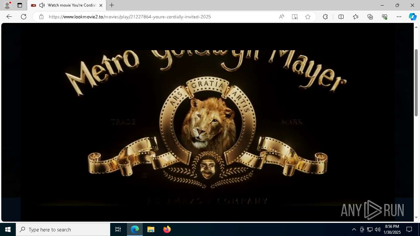
Task: Click scrollbar up arrow
Action: click(416, 27)
